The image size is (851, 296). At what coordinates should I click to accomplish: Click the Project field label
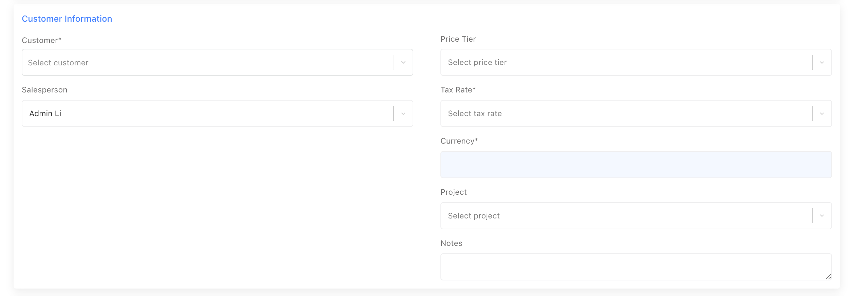click(453, 192)
